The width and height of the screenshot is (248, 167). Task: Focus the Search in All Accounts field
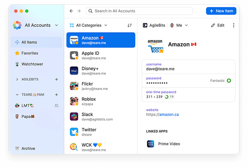(x=139, y=11)
